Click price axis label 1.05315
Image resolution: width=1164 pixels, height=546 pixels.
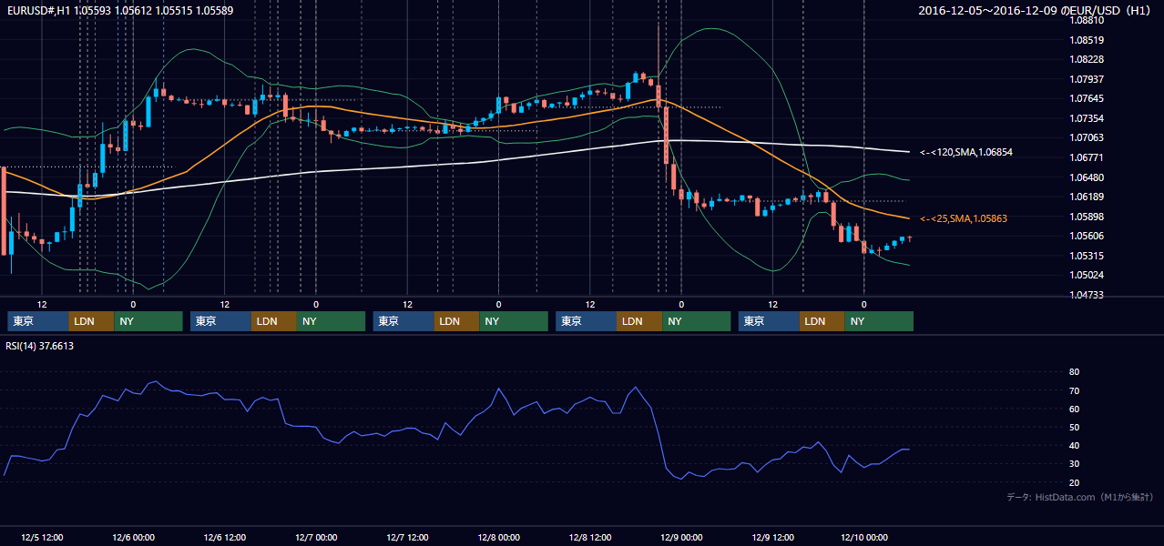1087,256
